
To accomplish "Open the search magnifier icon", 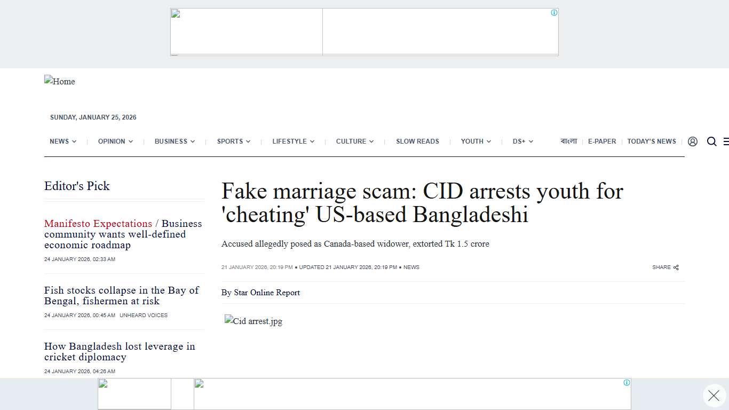I will coord(712,141).
